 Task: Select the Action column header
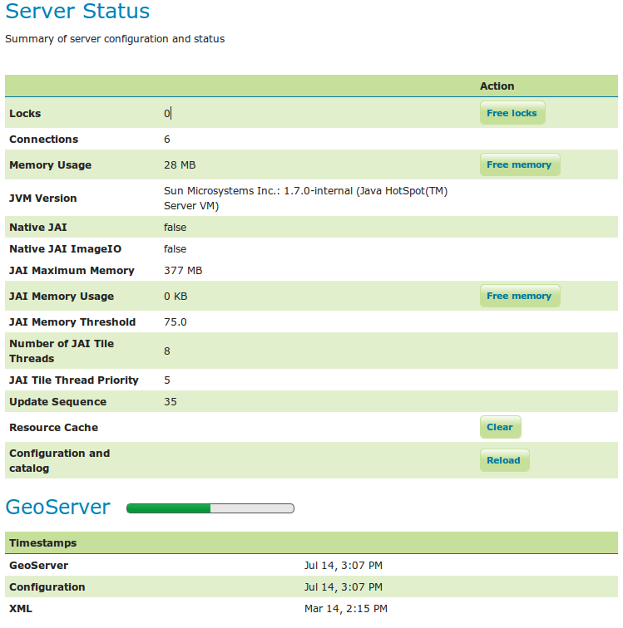(x=497, y=86)
